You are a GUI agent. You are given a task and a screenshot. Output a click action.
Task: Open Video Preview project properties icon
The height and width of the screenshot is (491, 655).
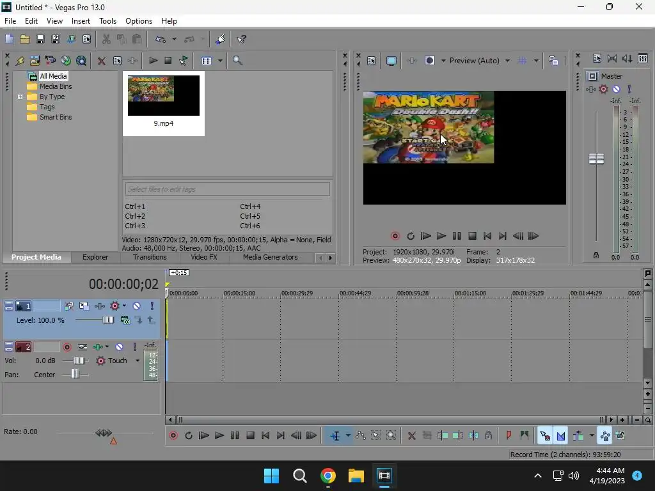tap(372, 61)
